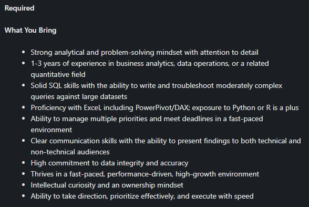Screen dimensions: 309x207
Task: Click the text 'Python or R is a plus'
Action: (x=265, y=107)
